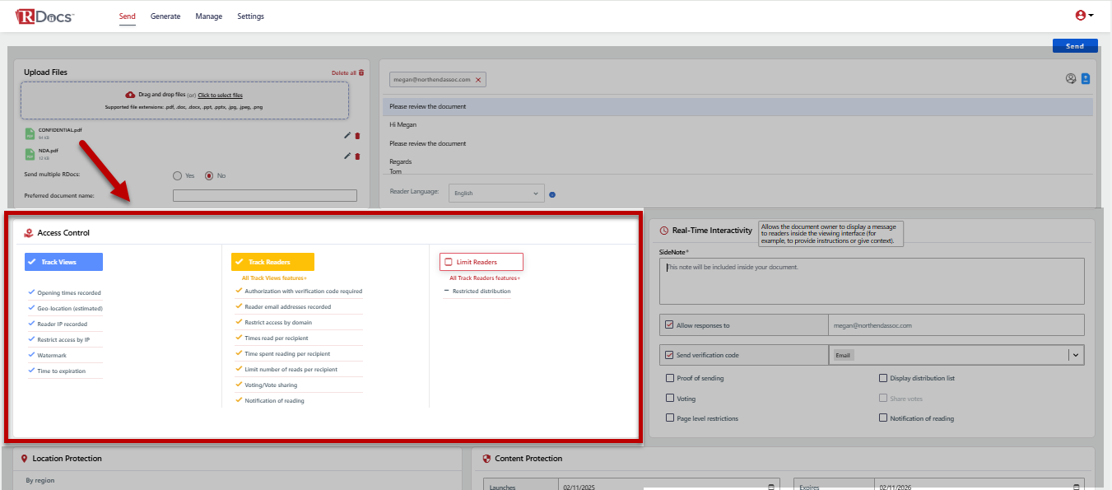This screenshot has height=490, width=1112.
Task: Click 'Time to expiration' feature text
Action: click(x=61, y=371)
